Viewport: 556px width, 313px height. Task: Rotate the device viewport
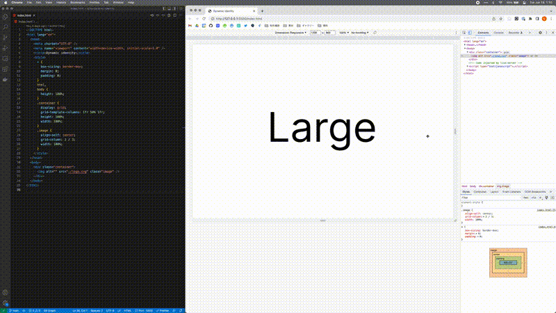coord(375,33)
